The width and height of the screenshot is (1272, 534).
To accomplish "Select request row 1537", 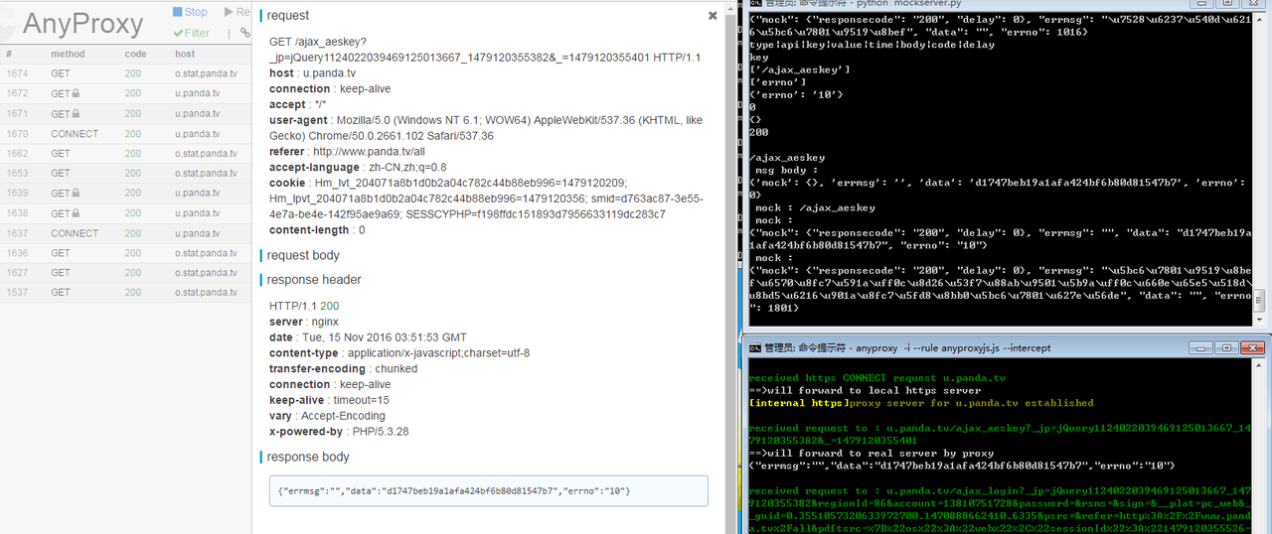I will [x=125, y=292].
